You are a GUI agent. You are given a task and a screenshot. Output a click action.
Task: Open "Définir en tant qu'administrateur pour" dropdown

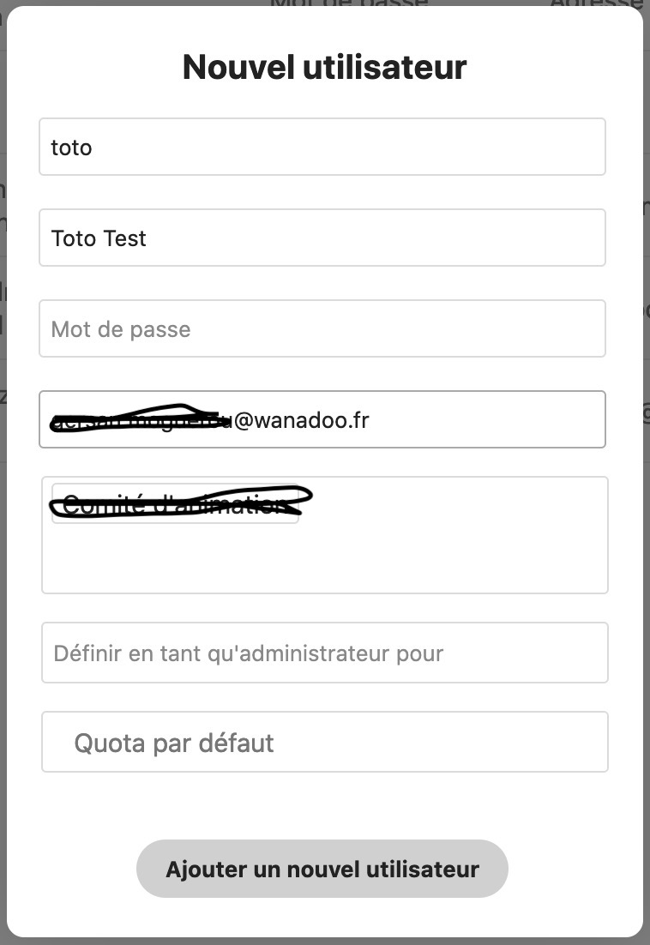[324, 653]
